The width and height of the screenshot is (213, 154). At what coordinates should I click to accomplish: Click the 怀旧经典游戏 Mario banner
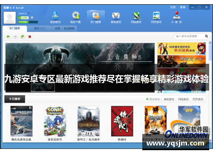(181, 48)
